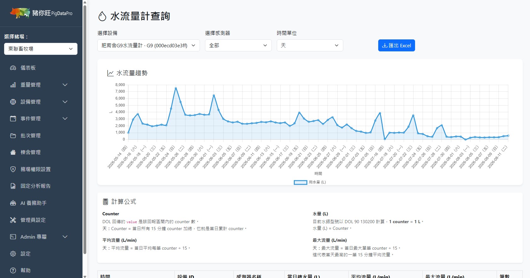Open the 選擇設備 device dropdown
The image size is (530, 278).
coord(149,45)
